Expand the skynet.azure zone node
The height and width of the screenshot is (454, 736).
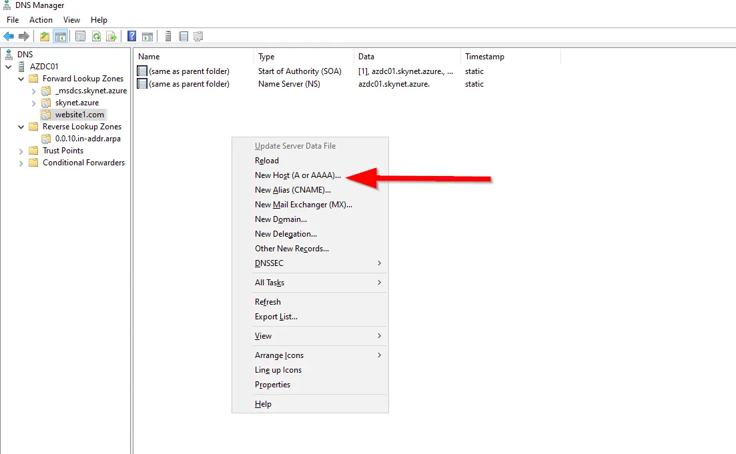[34, 103]
